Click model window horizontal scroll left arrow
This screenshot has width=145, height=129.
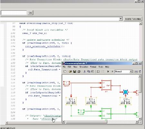click(64, 122)
